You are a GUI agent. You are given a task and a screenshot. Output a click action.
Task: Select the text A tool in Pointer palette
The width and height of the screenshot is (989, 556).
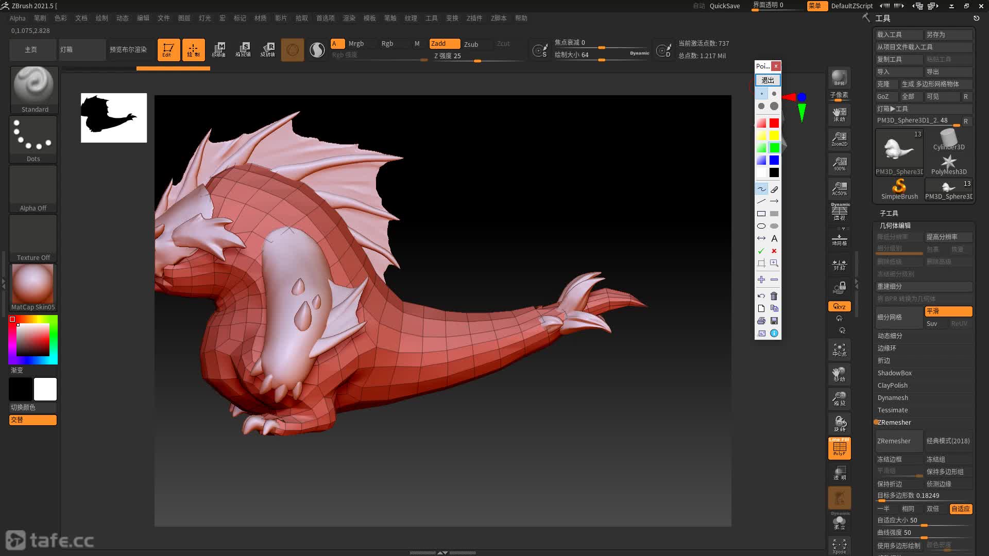[x=774, y=238]
